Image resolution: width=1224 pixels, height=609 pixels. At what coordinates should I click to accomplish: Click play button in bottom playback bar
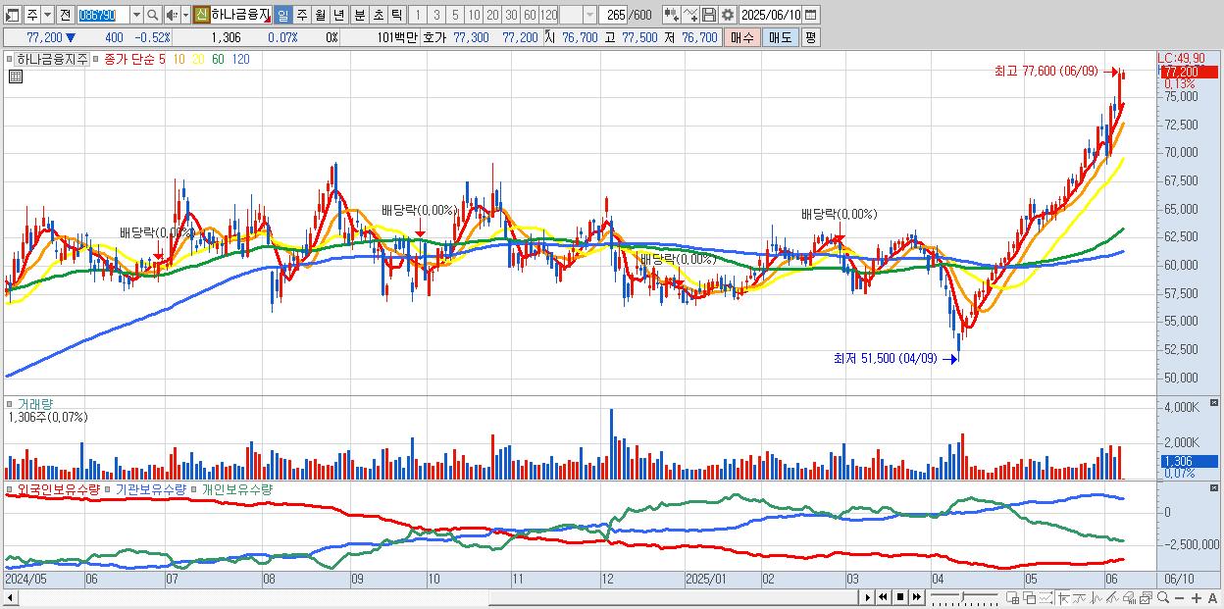[x=868, y=597]
